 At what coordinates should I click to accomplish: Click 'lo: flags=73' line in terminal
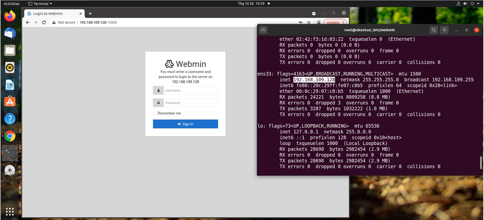(319, 126)
